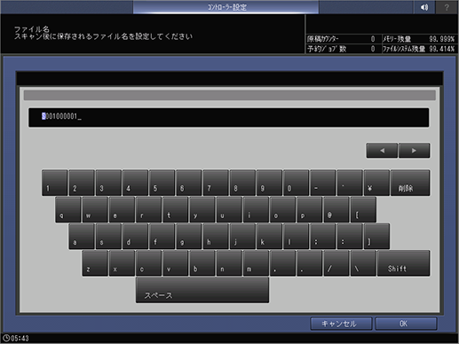Tap the letter r key
The height and width of the screenshot is (344, 459).
coord(148,209)
